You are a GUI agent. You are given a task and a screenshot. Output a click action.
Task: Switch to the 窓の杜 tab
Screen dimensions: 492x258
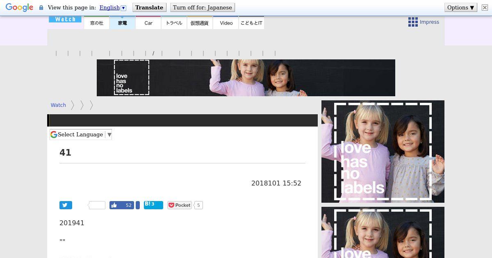pos(97,23)
